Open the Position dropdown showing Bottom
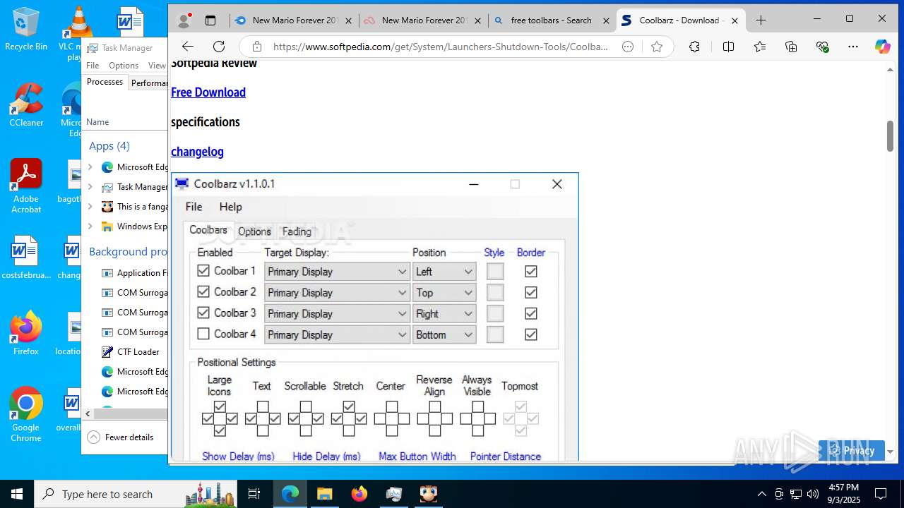 (x=444, y=335)
